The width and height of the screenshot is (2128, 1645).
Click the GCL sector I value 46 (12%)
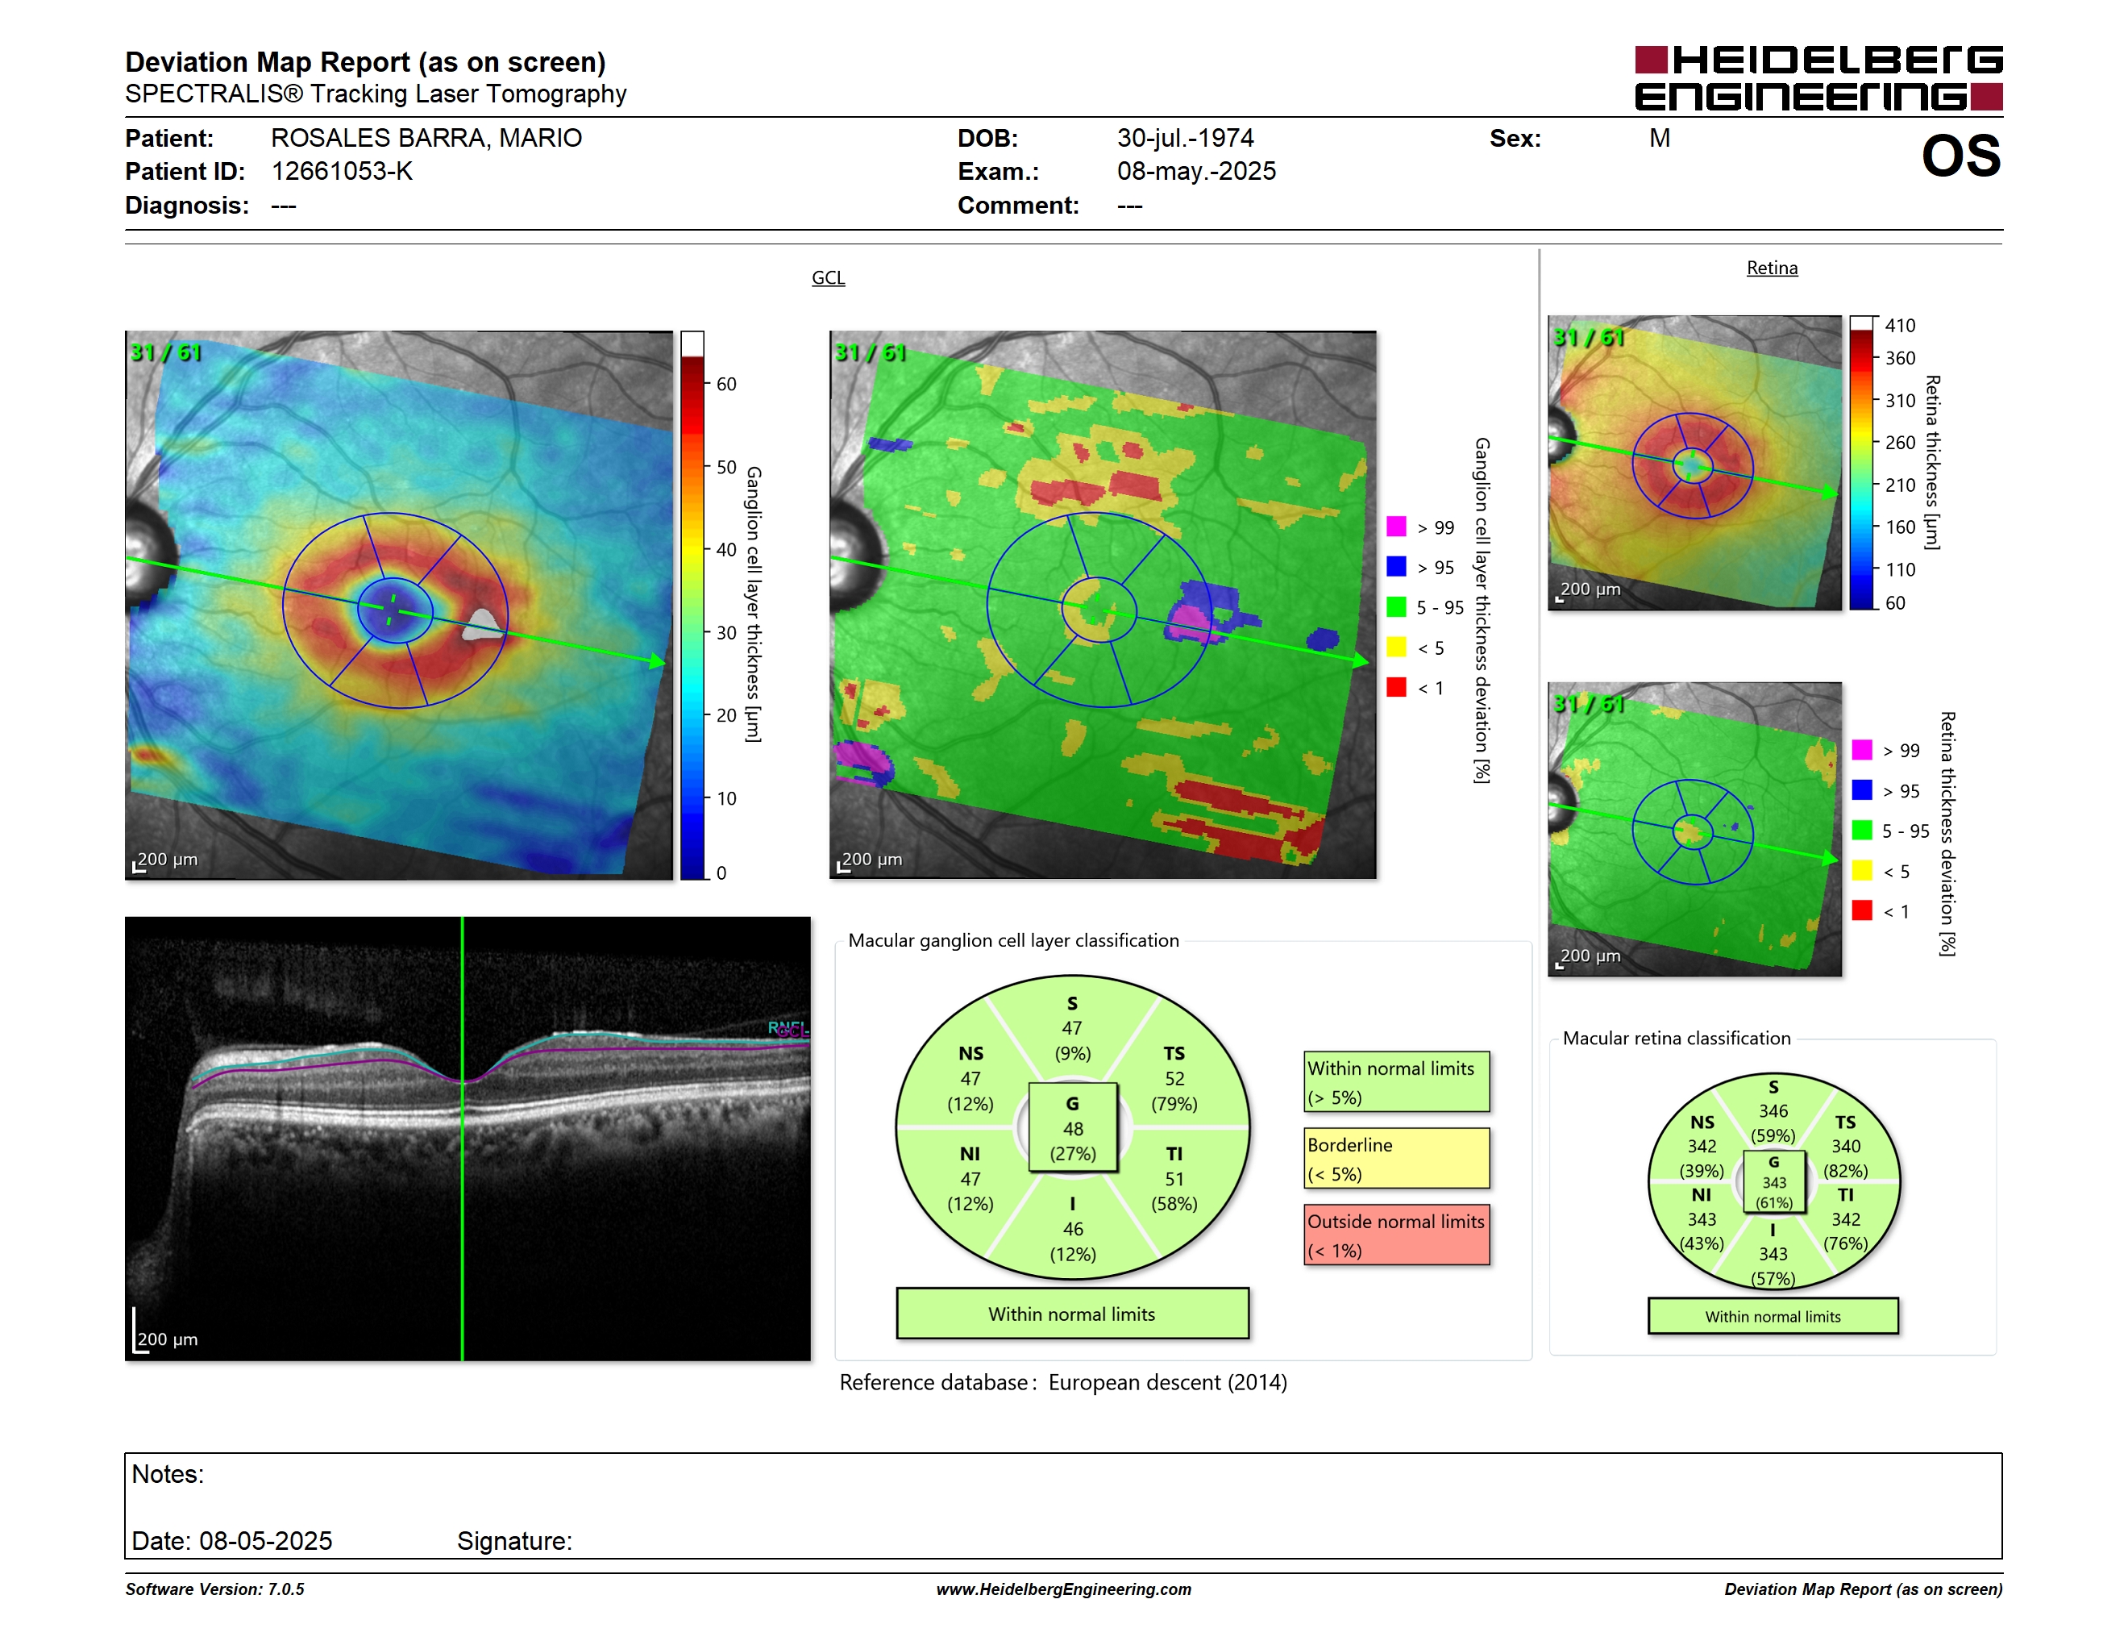point(1073,1242)
